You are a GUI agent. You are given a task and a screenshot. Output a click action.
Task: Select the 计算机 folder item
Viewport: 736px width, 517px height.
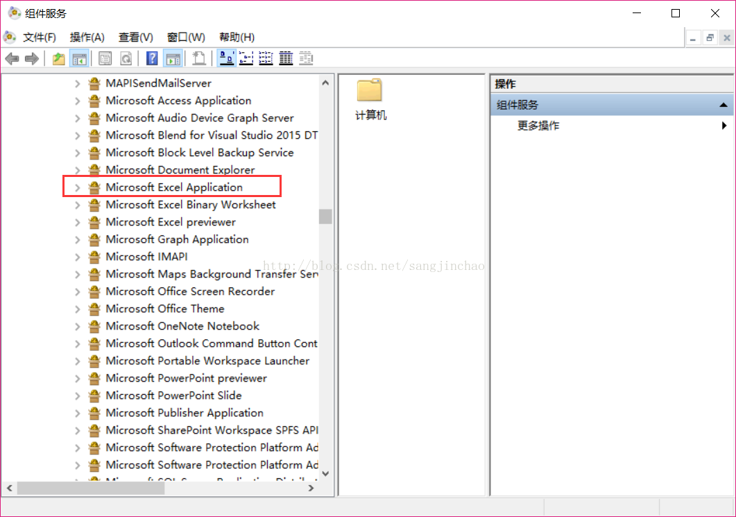pos(370,97)
